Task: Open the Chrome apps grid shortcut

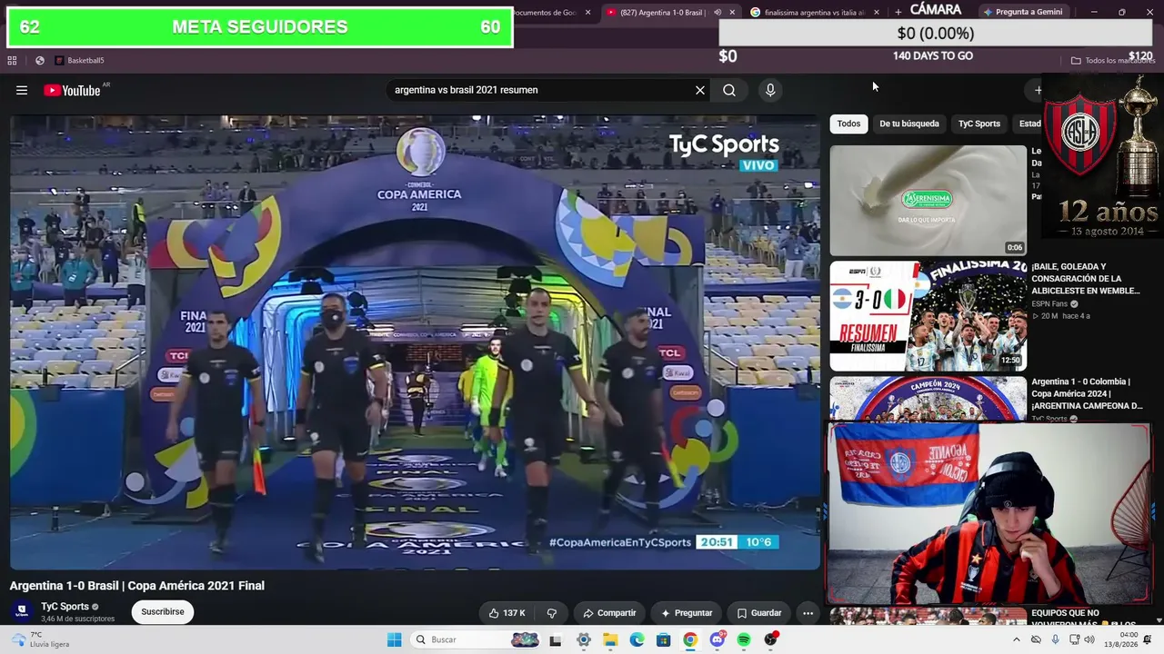Action: coord(12,61)
